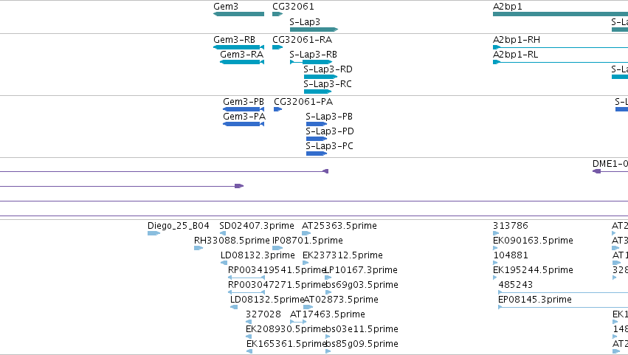The width and height of the screenshot is (628, 355).
Task: Select EST bs03e11.5prime
Action: pos(328,337)
